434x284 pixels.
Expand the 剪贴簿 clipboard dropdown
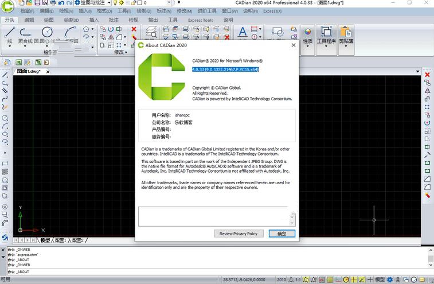click(x=346, y=46)
